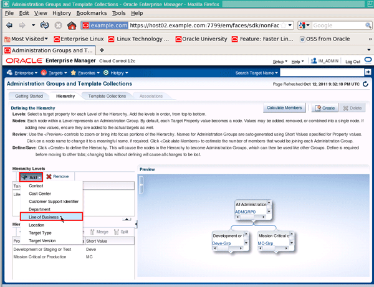The height and width of the screenshot is (287, 374).
Task: Click the browser URL address field
Action: (x=204, y=26)
